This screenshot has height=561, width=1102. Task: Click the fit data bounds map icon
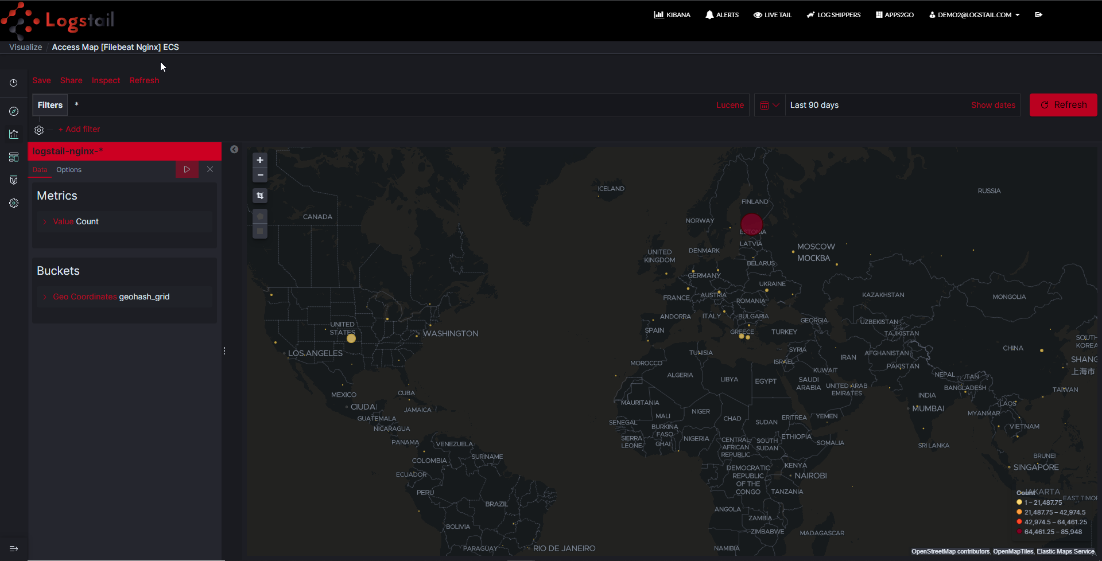pyautogui.click(x=260, y=196)
